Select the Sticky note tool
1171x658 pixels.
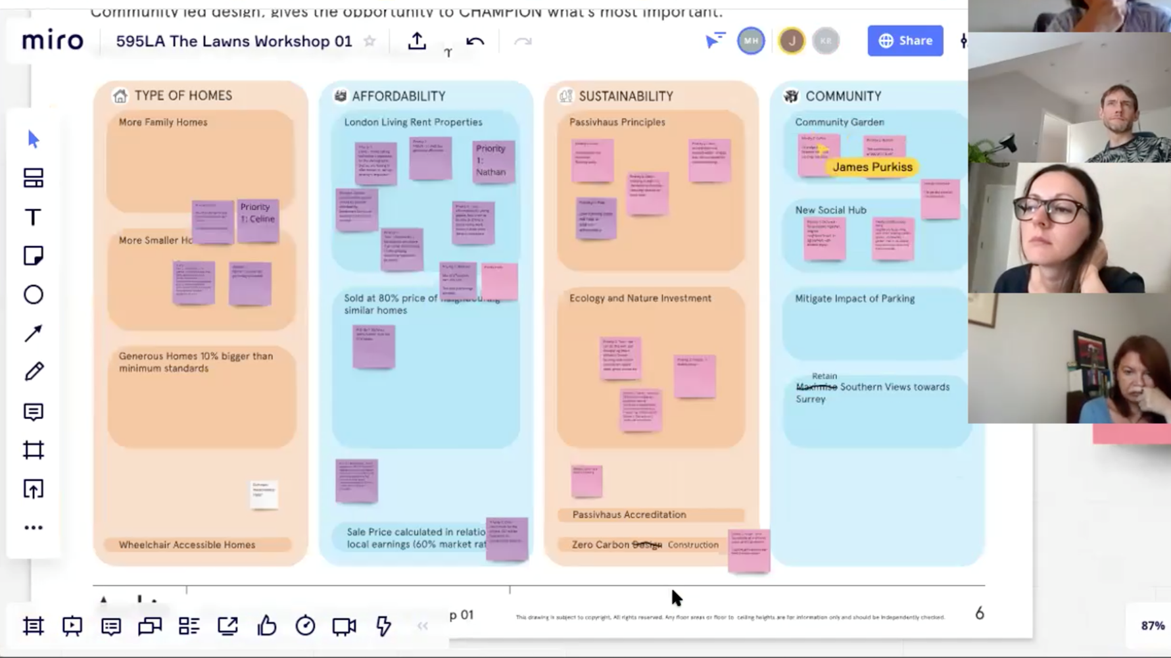coord(34,256)
